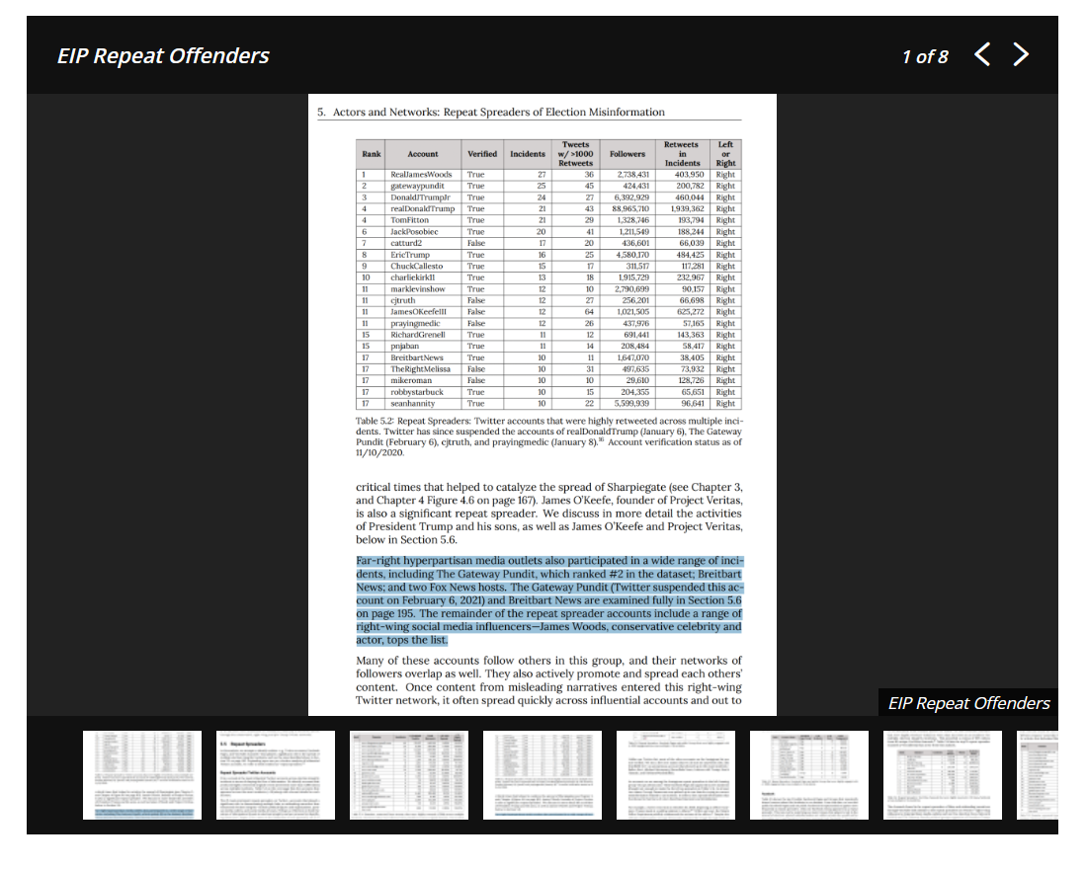The width and height of the screenshot is (1087, 869).
Task: Click the '1,939,362' retweets value
Action: click(687, 208)
